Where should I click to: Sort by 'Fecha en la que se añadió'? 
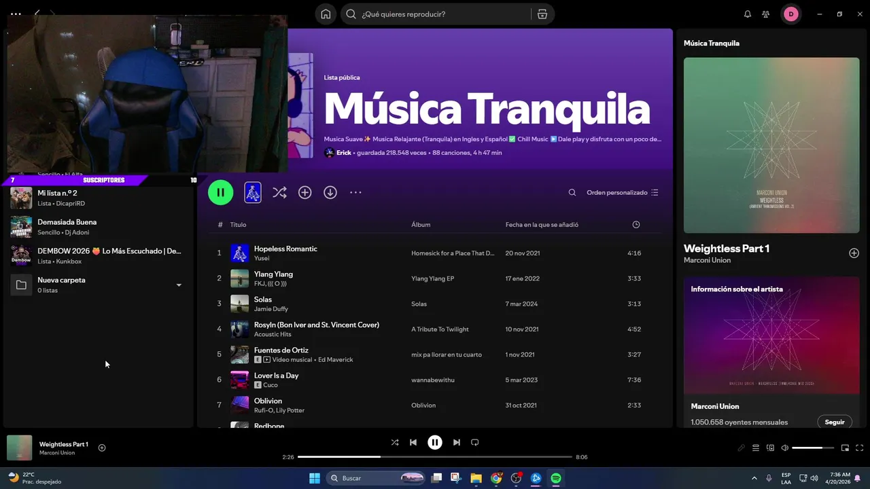point(542,225)
